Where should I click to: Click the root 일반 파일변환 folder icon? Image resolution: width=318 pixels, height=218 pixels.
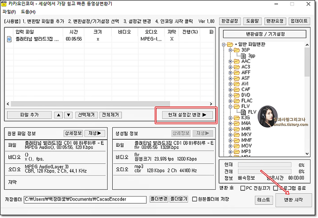point(230,44)
